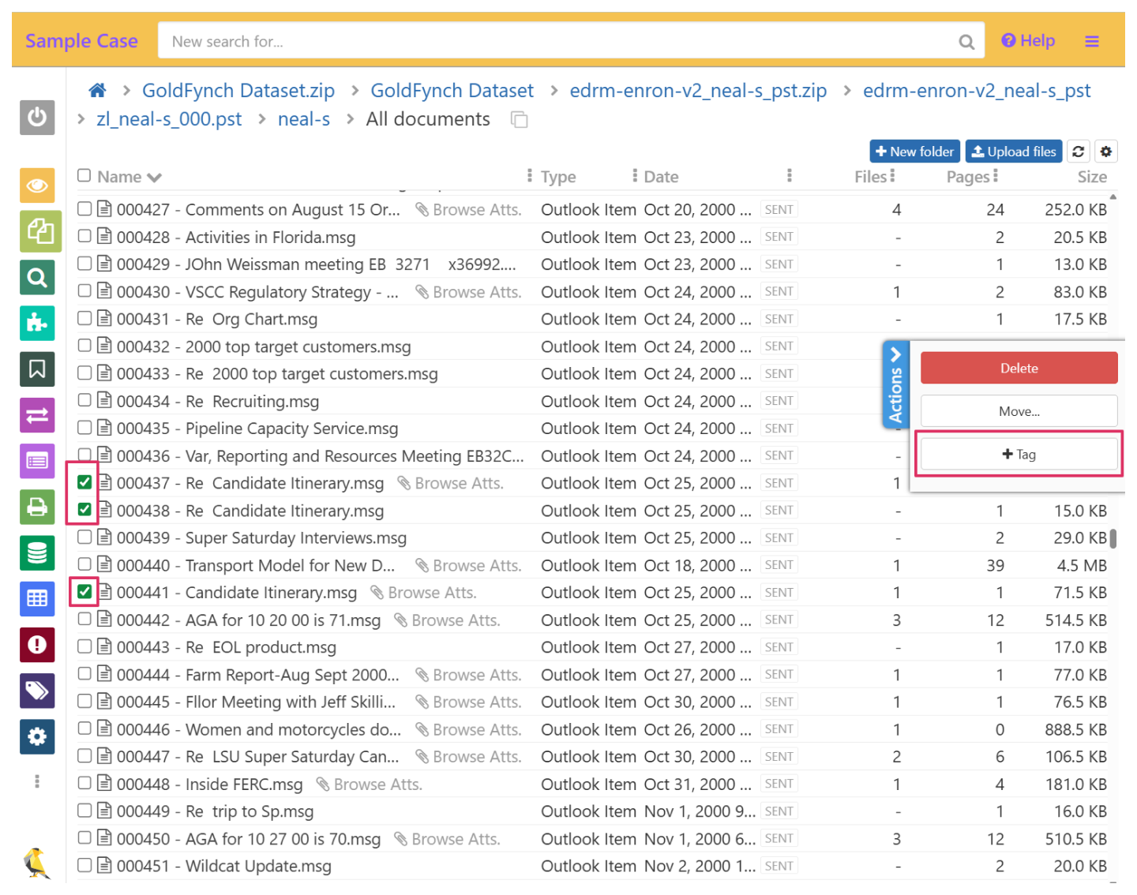The width and height of the screenshot is (1137, 895).
Task: Open the purple tags sidebar icon
Action: [x=37, y=691]
